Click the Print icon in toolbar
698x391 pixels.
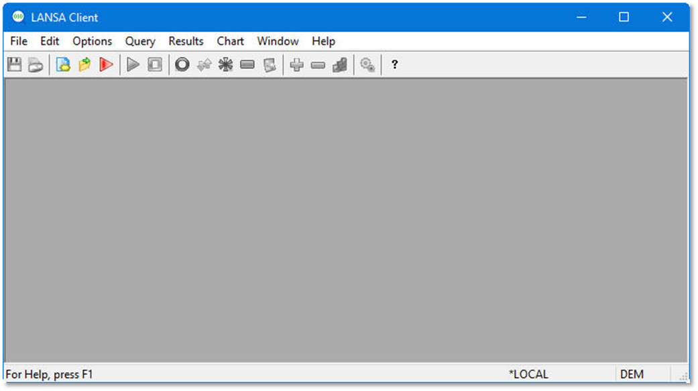click(36, 65)
